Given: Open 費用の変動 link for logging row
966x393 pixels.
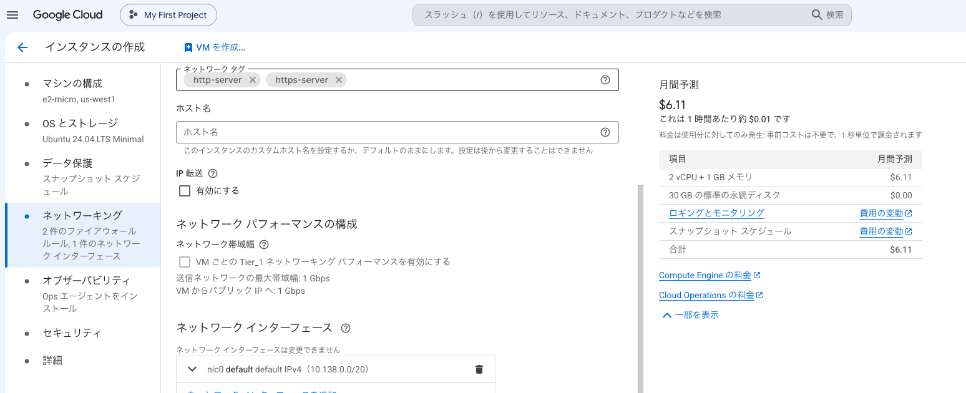Looking at the screenshot, I should 885,213.
